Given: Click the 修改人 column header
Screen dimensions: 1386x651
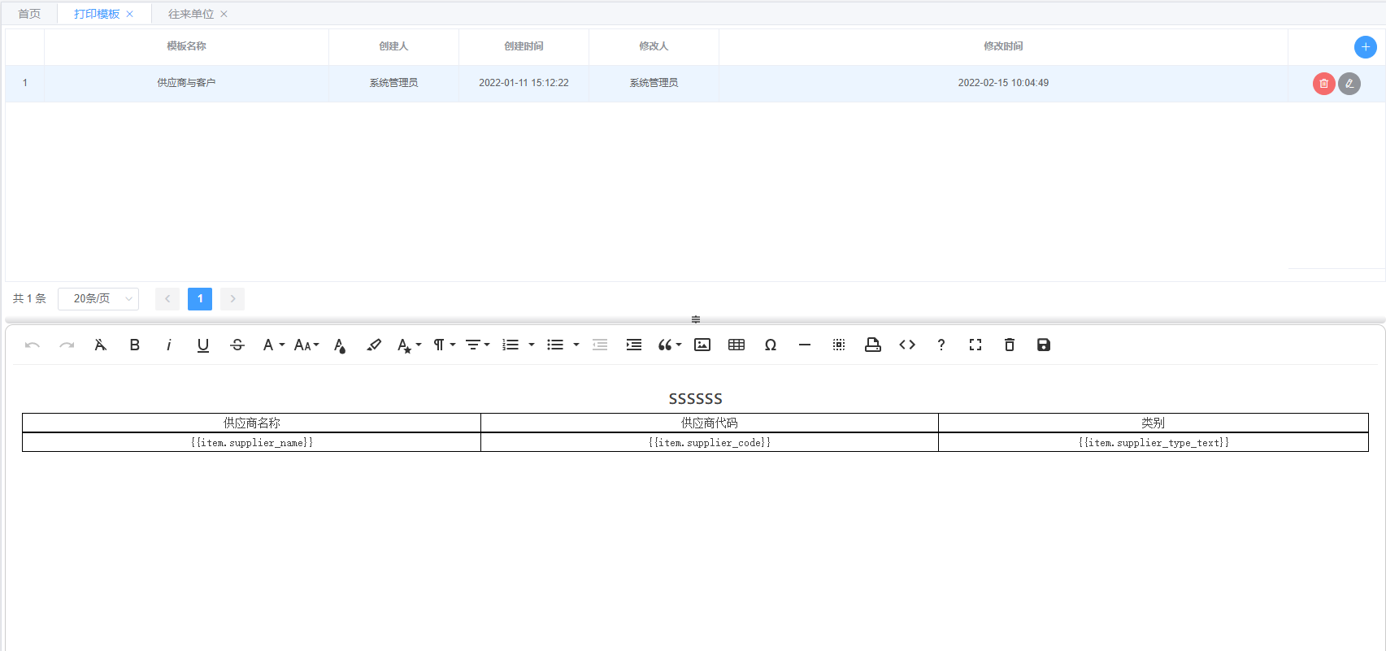Looking at the screenshot, I should pos(654,46).
